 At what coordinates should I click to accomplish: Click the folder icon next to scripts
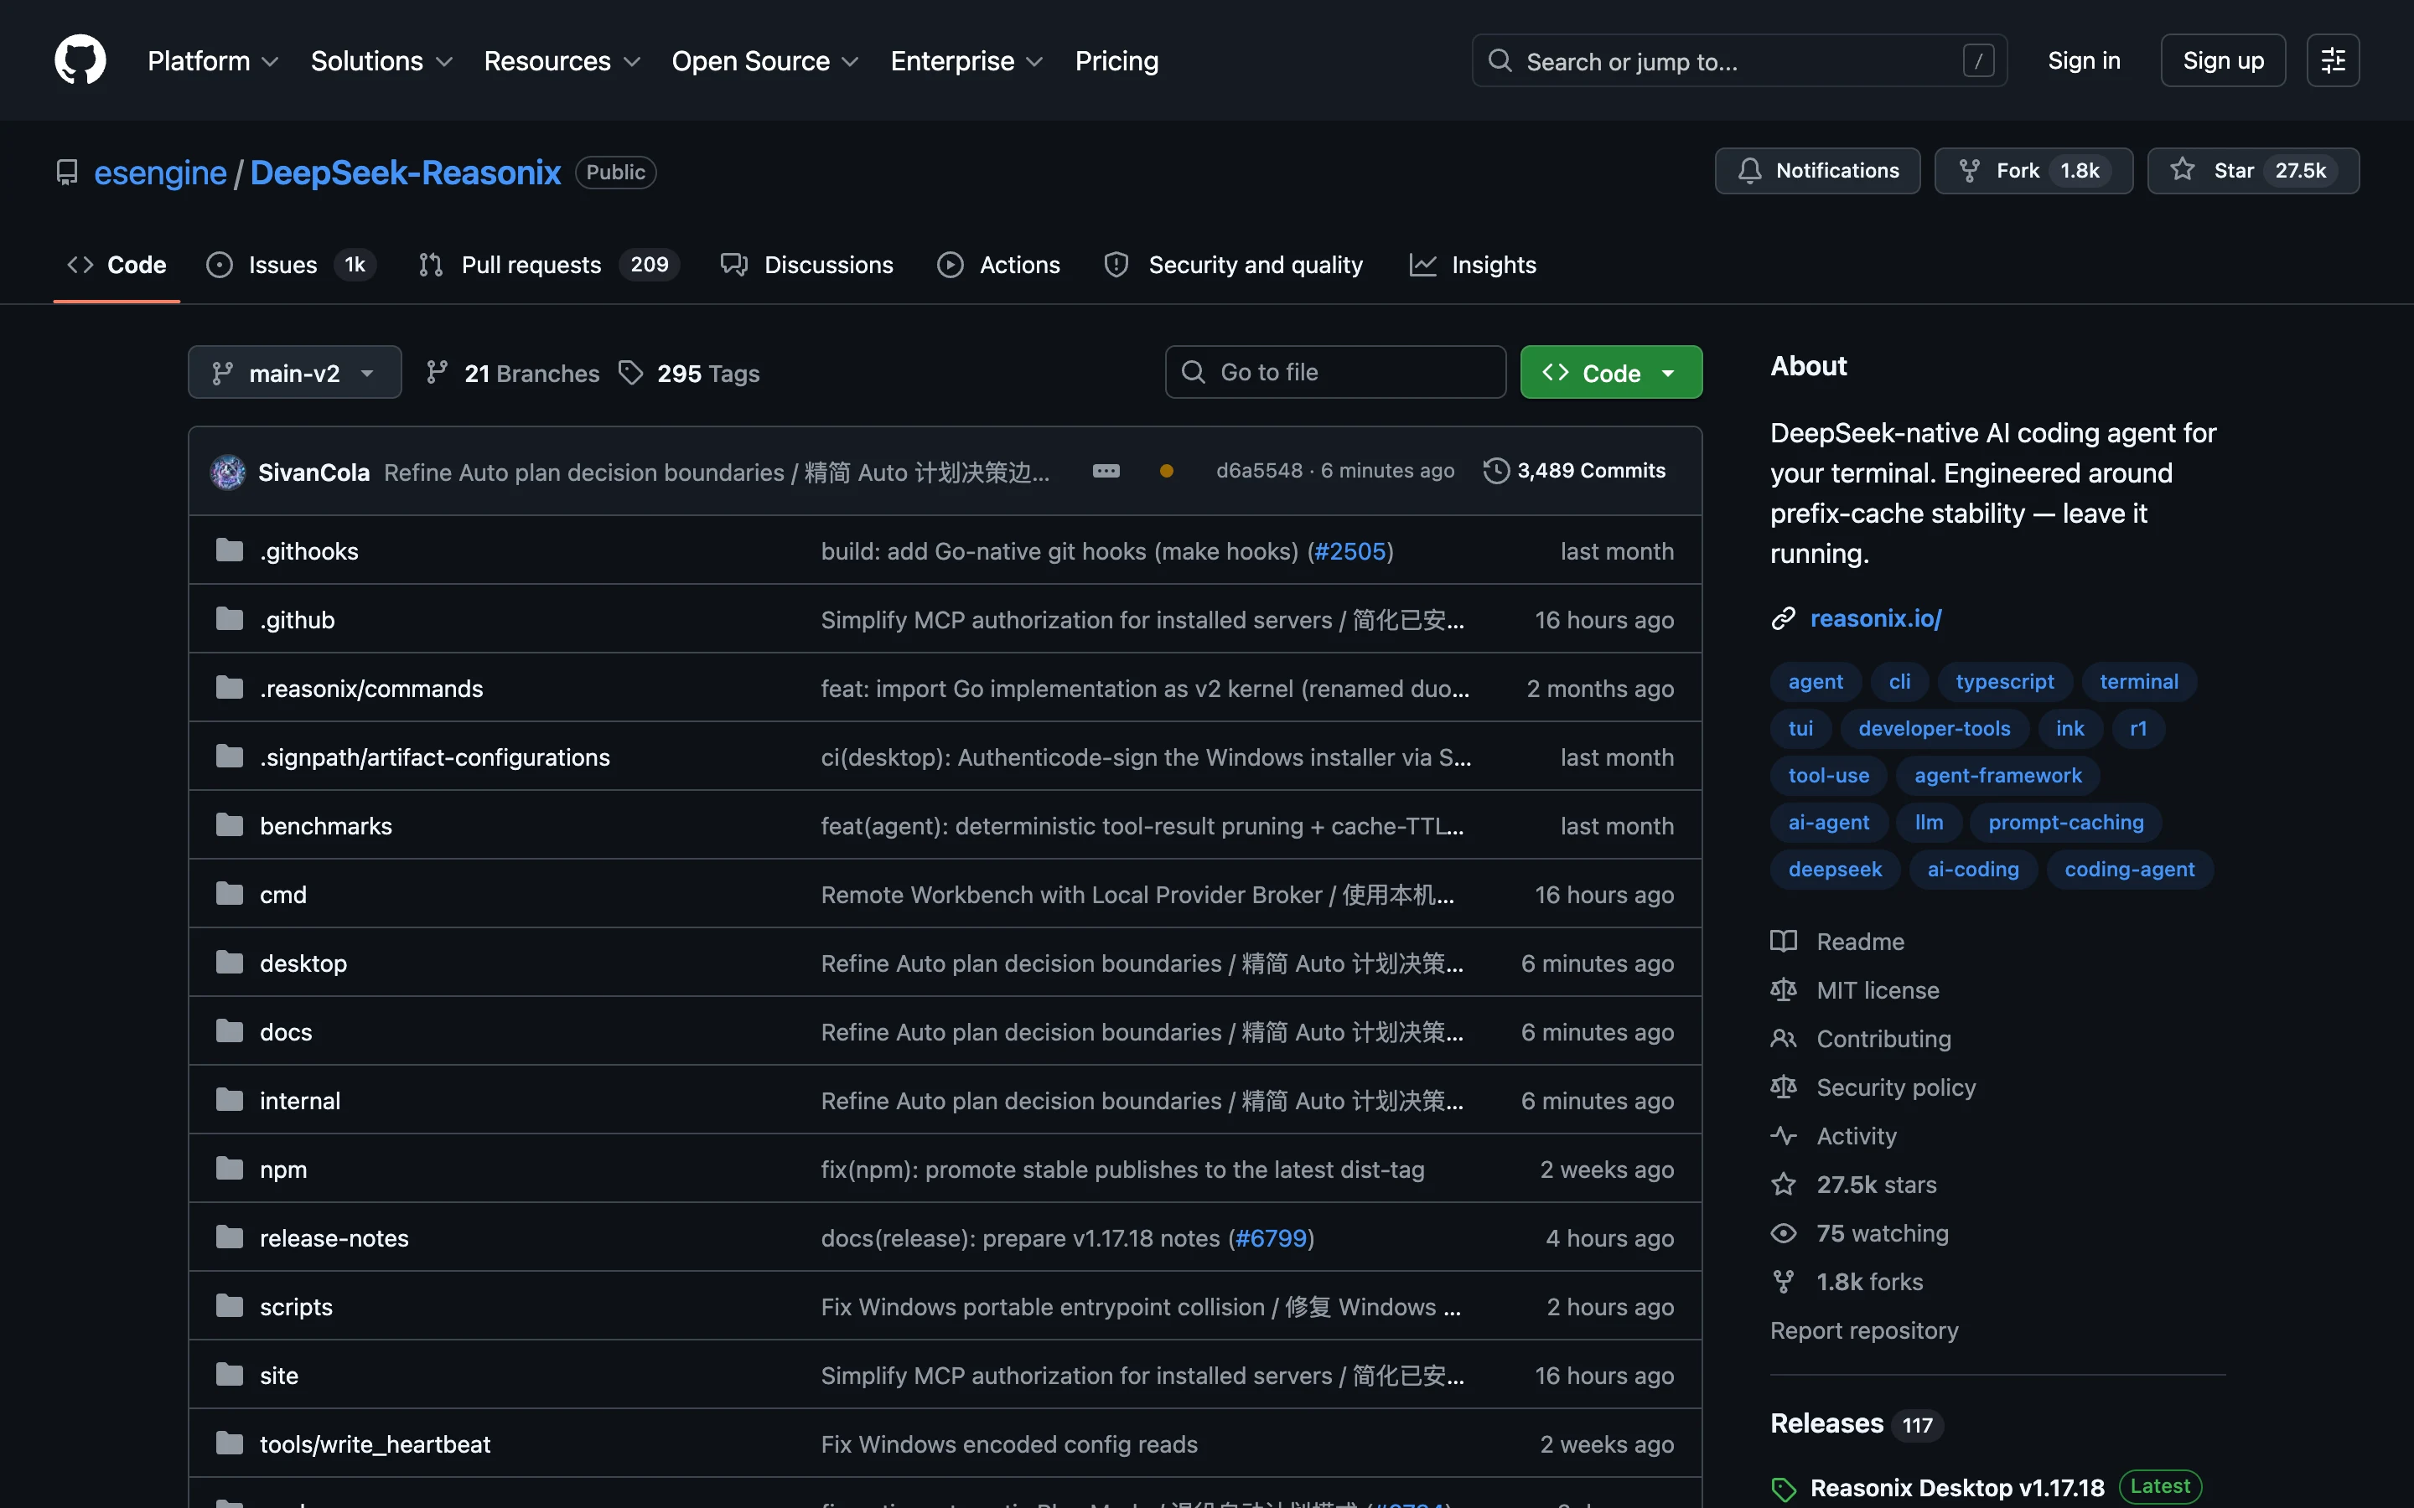(x=230, y=1305)
